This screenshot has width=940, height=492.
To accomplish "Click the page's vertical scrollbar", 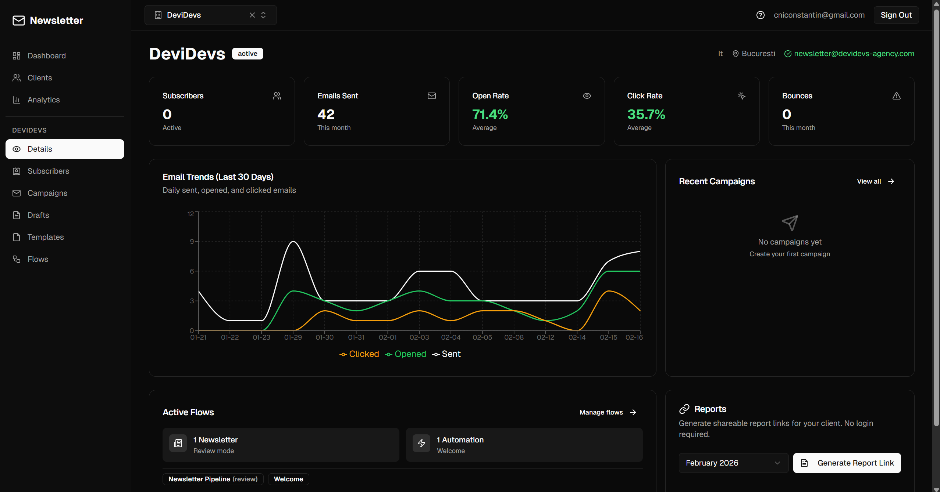I will tap(936, 220).
